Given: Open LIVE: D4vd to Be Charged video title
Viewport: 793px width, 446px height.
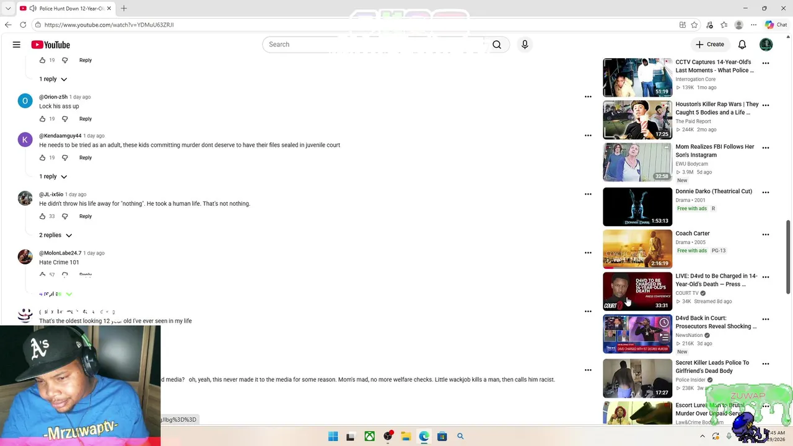Looking at the screenshot, I should coord(716,280).
